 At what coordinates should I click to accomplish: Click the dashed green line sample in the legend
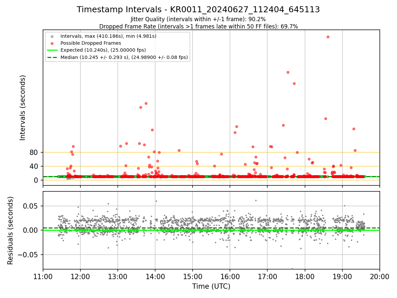click(52, 57)
